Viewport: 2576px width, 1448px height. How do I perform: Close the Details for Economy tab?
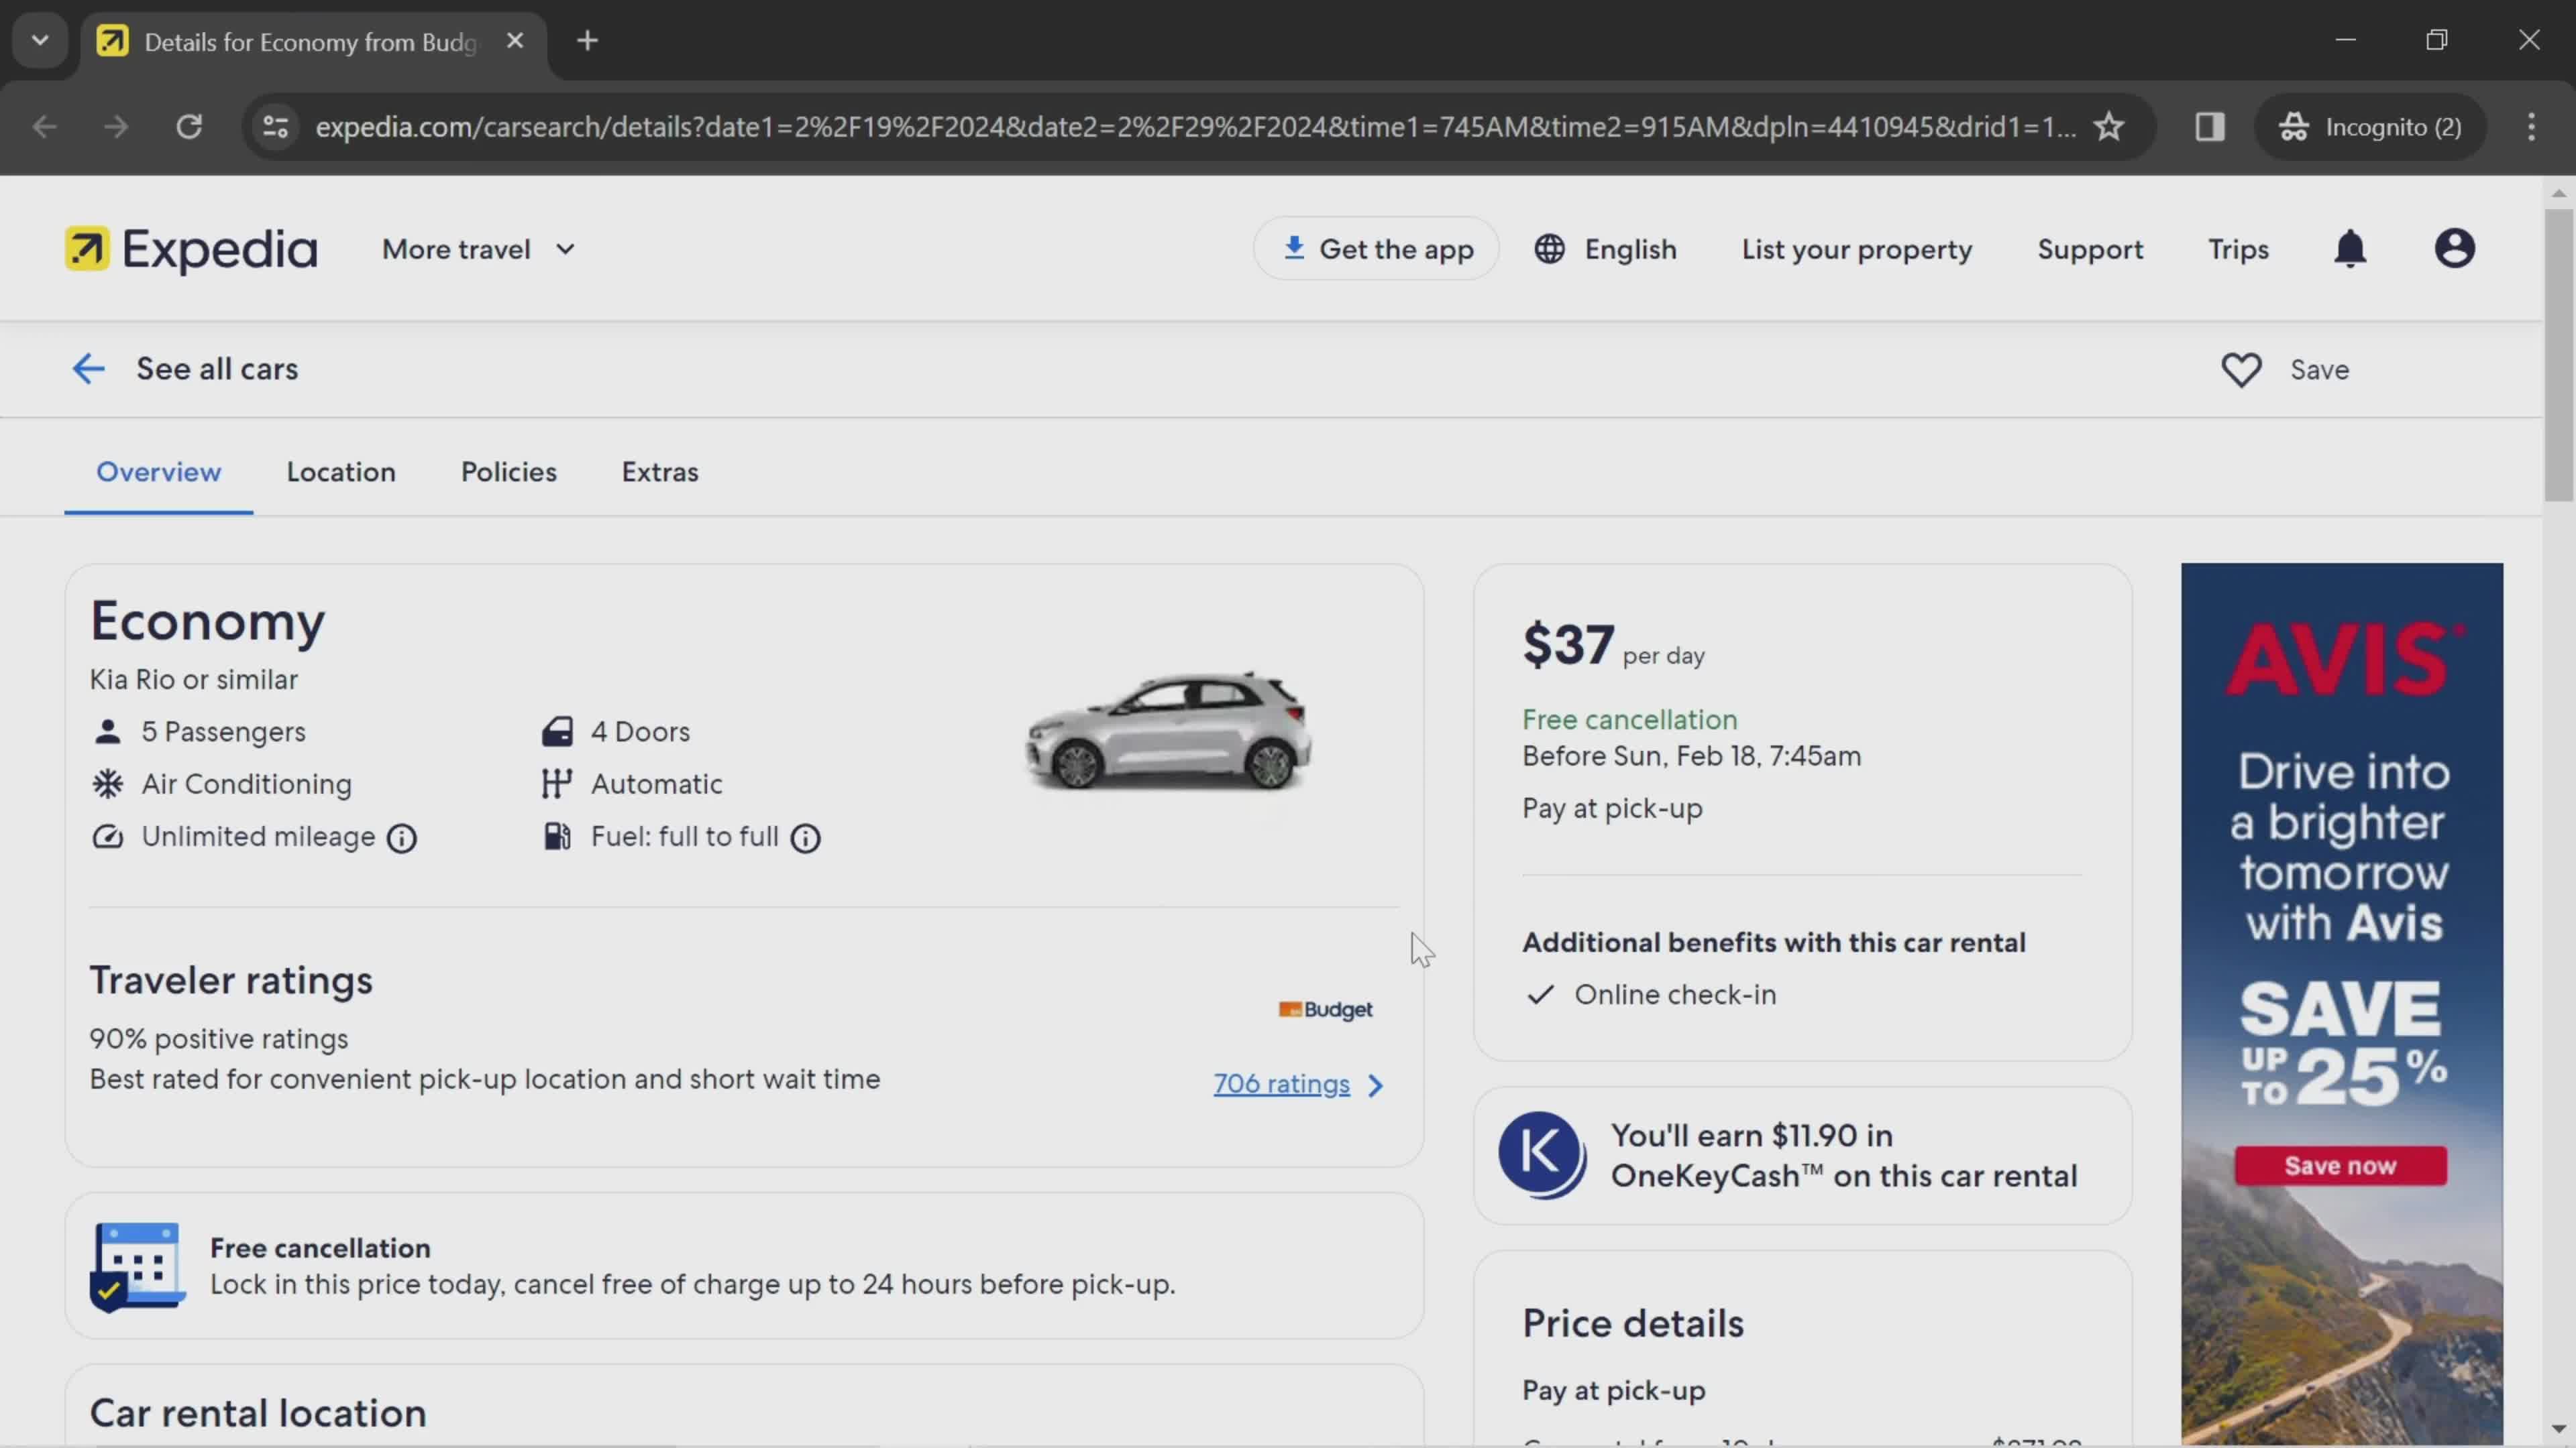(515, 41)
